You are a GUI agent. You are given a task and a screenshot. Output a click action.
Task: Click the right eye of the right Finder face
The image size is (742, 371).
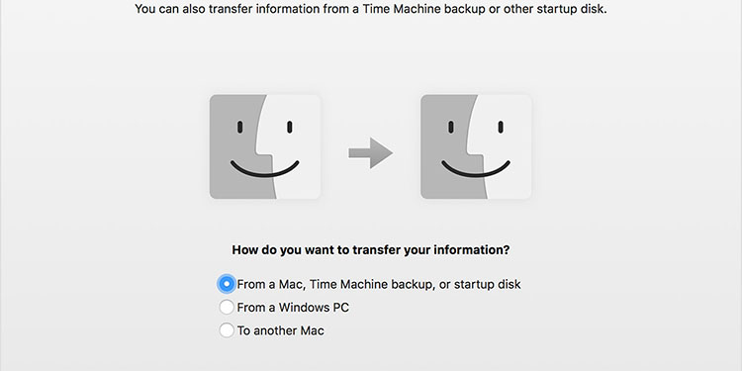501,127
